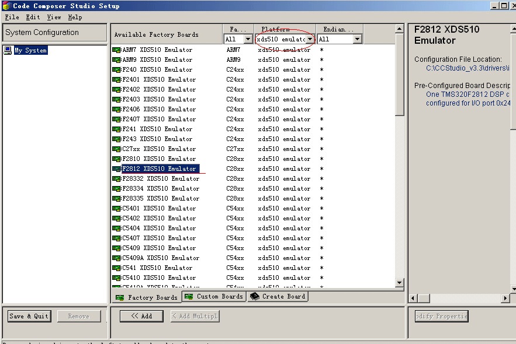Screen dimensions: 516x344
Task: Click the Save & Quit button
Action: coord(29,316)
